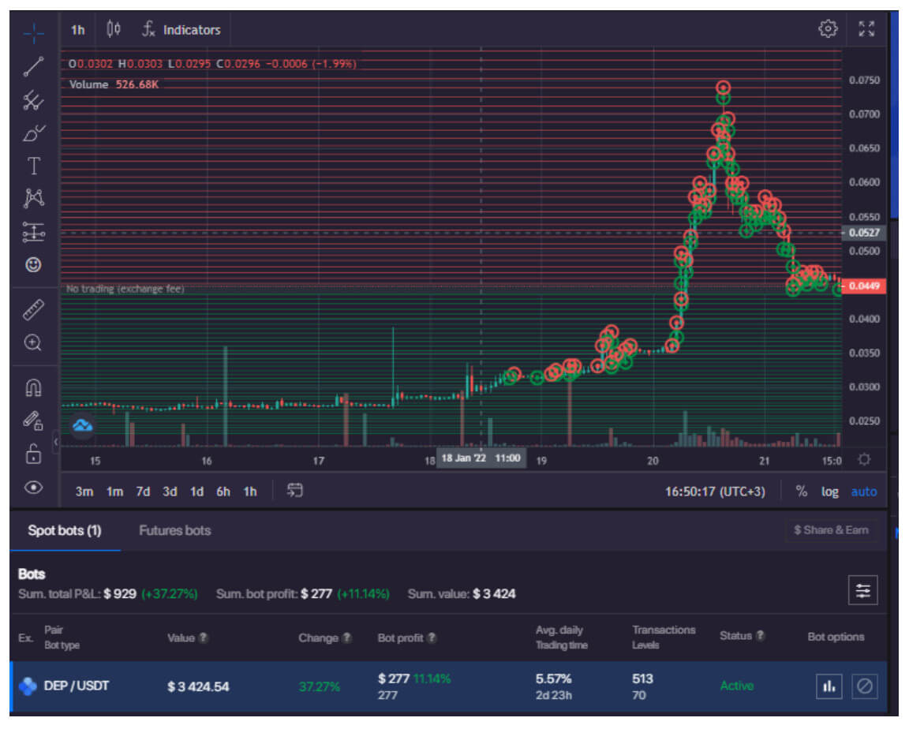Image resolution: width=909 pixels, height=729 pixels.
Task: Toggle magnet mode for drawings
Action: pos(34,387)
